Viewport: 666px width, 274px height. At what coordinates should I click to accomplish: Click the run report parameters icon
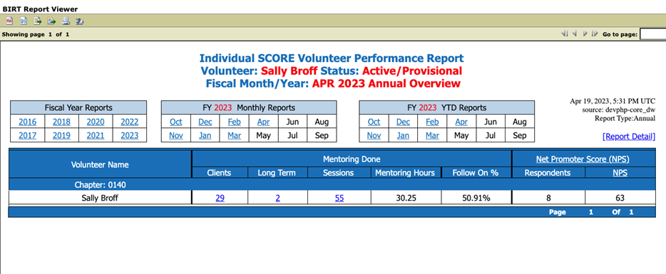tap(24, 21)
